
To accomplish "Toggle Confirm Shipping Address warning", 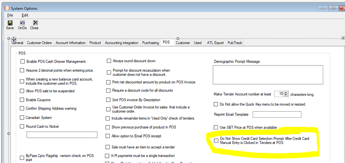I will pos(22,108).
